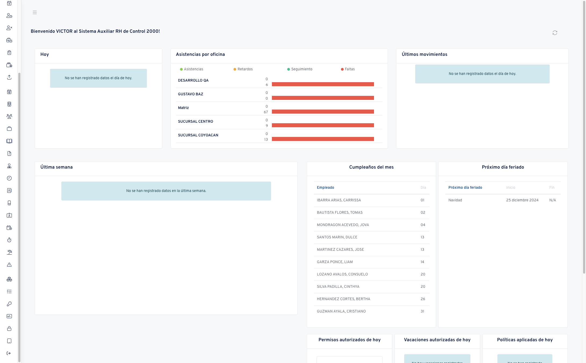Image resolution: width=586 pixels, height=363 pixels.
Task: Toggle the Retardos legend item
Action: coord(243,69)
